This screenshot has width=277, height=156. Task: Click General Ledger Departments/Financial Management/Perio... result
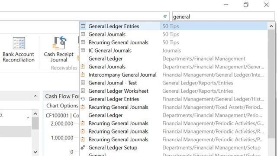[x=173, y=115]
